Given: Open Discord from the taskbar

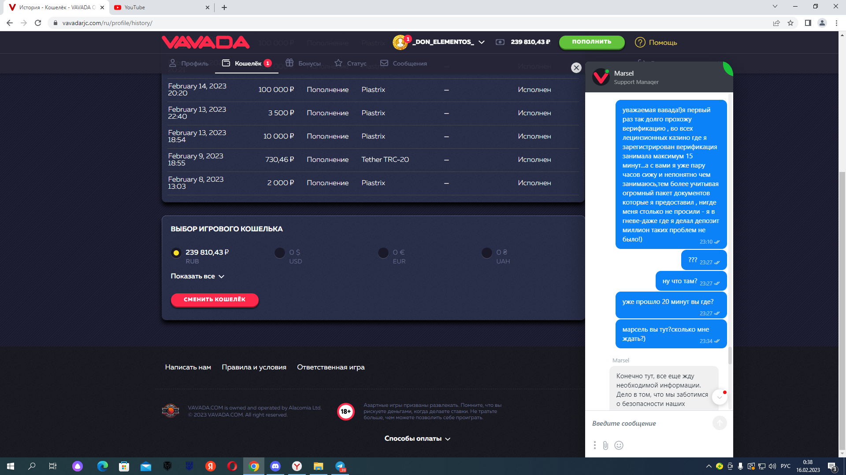Looking at the screenshot, I should 275,466.
